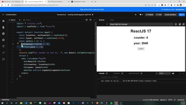
Task: Click the preview move/expand icon
Action: point(176,24)
